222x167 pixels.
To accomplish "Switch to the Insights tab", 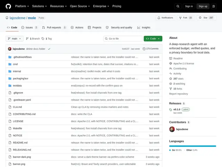I will (x=144, y=27).
